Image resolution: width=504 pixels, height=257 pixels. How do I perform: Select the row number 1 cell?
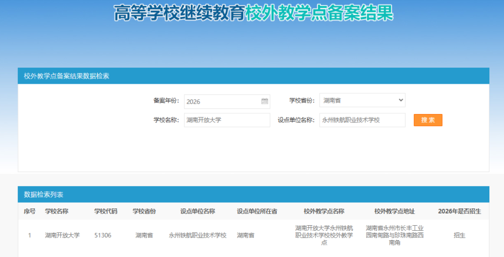30,235
